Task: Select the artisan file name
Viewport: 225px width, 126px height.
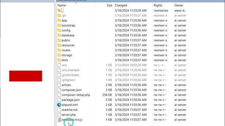Action: (66, 85)
